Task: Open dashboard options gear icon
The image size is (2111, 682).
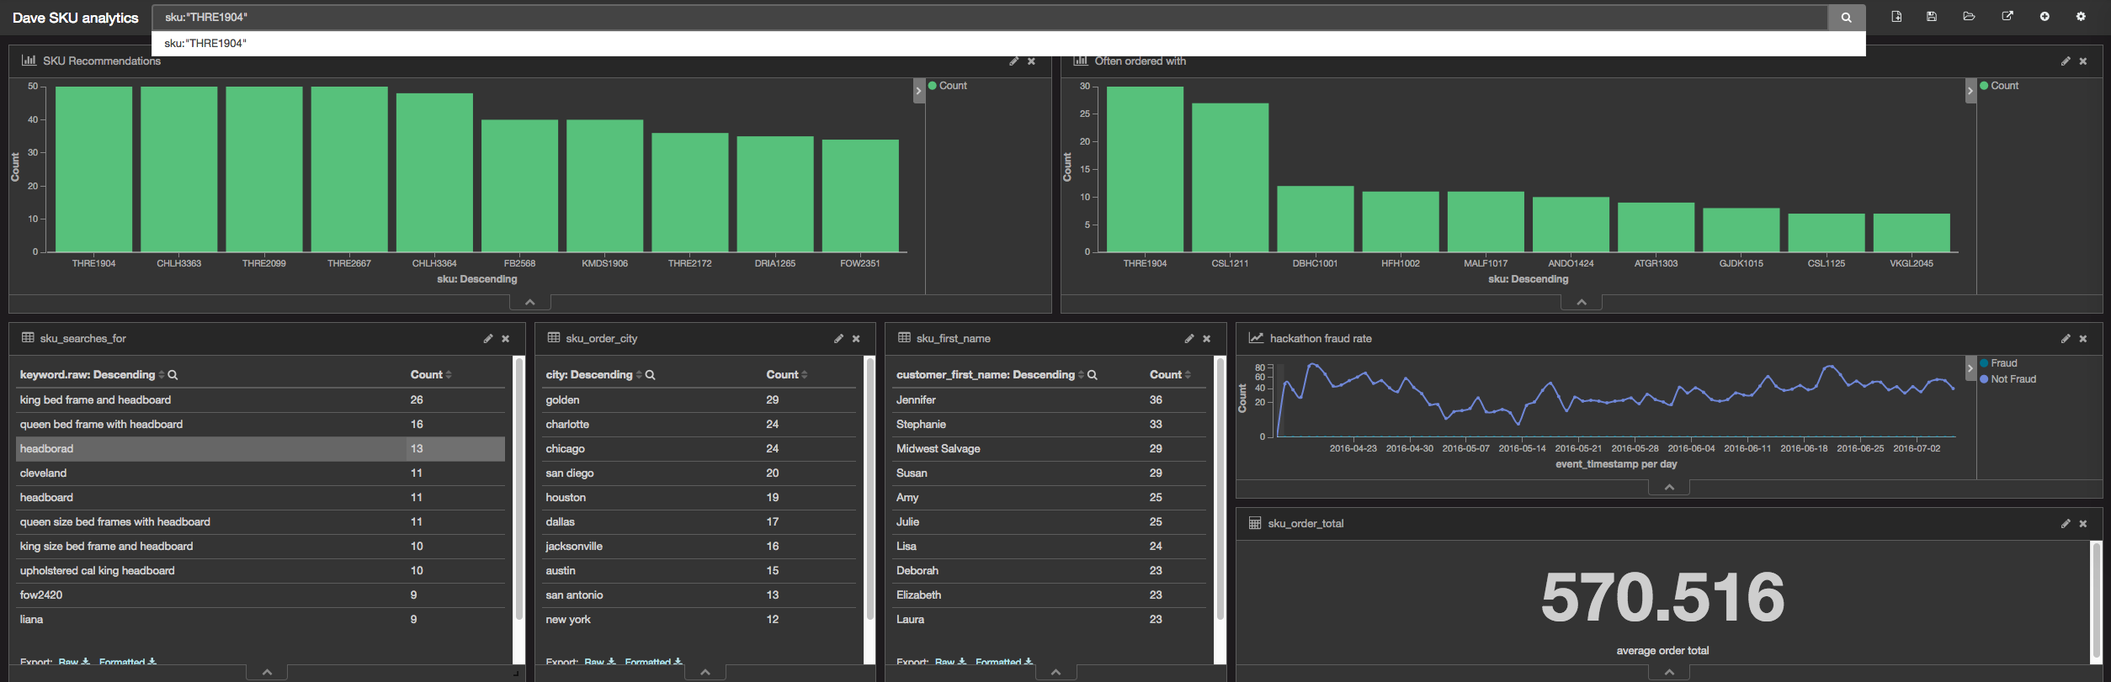Action: (x=2081, y=17)
